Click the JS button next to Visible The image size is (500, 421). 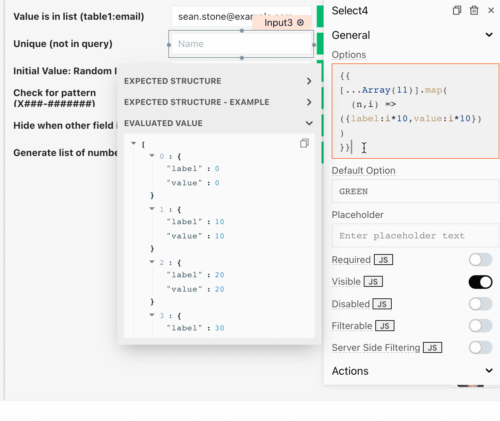tap(373, 282)
